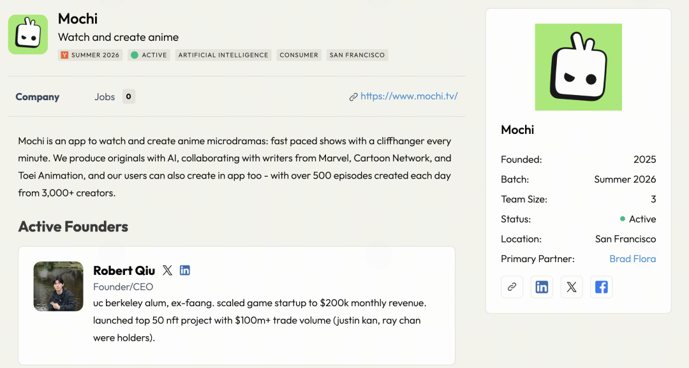Click the sidebar website link icon

pos(512,287)
